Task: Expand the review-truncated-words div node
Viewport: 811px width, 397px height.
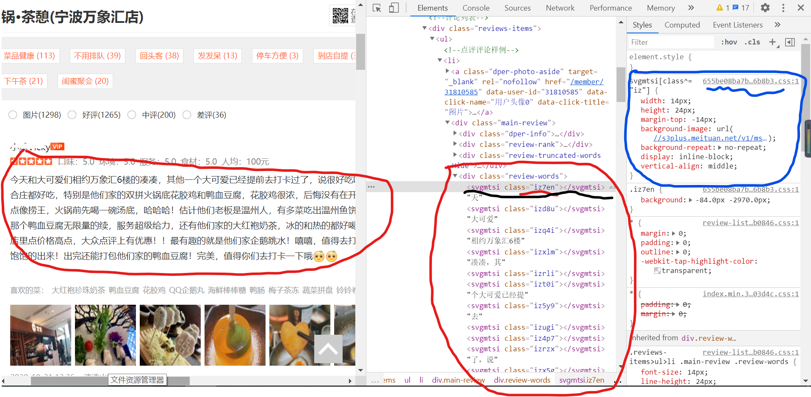Action: tap(455, 155)
